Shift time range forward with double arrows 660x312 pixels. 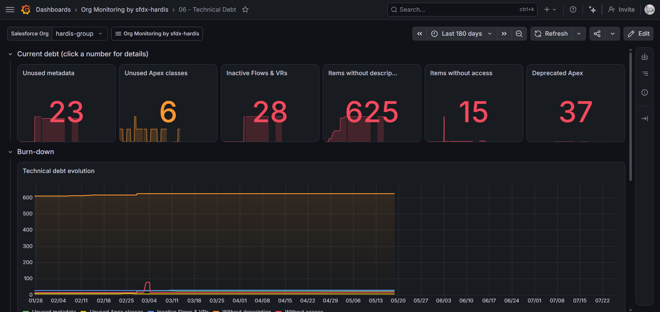[504, 34]
